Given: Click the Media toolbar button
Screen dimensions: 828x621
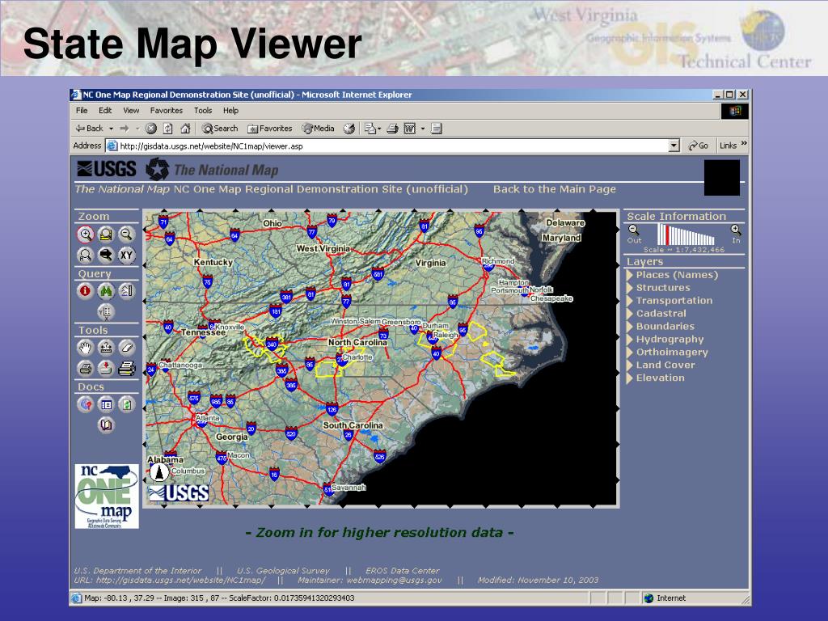Looking at the screenshot, I should (319, 129).
